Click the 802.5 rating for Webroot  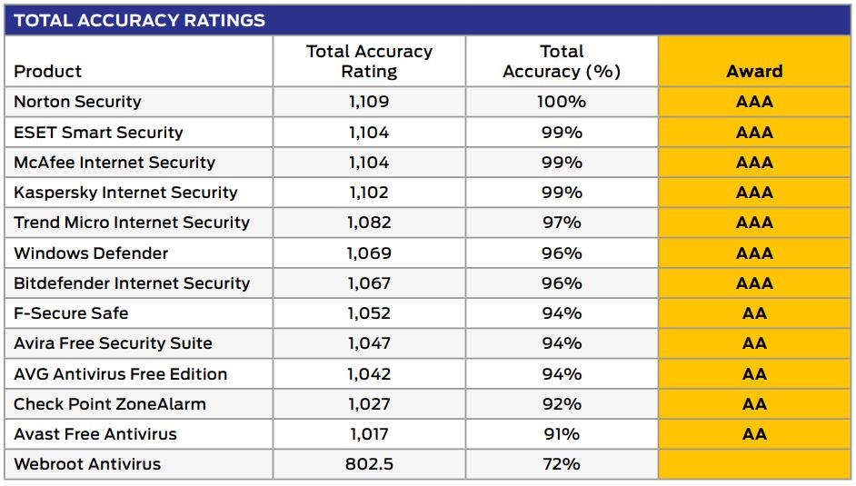click(369, 464)
